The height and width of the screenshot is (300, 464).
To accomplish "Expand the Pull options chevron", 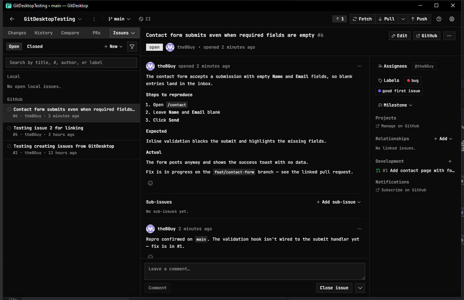I will [403, 19].
